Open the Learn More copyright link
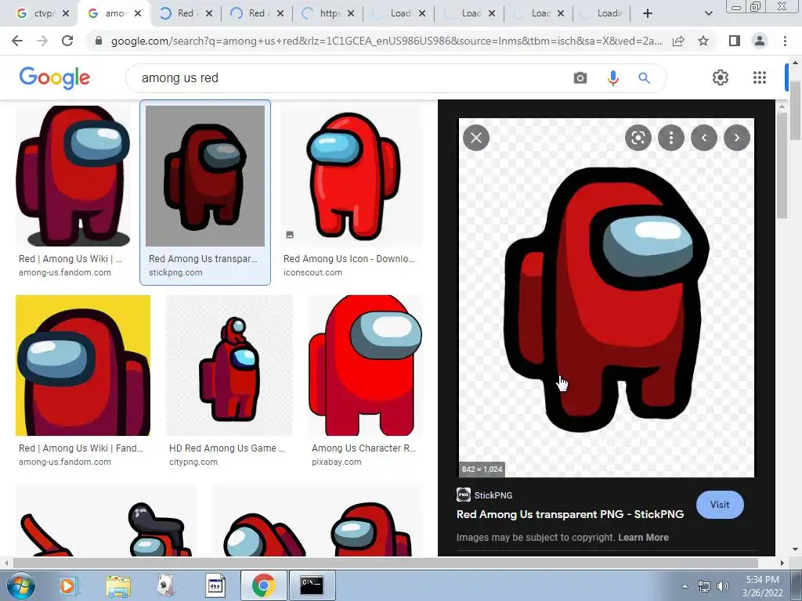Viewport: 802px width, 601px height. pos(643,538)
